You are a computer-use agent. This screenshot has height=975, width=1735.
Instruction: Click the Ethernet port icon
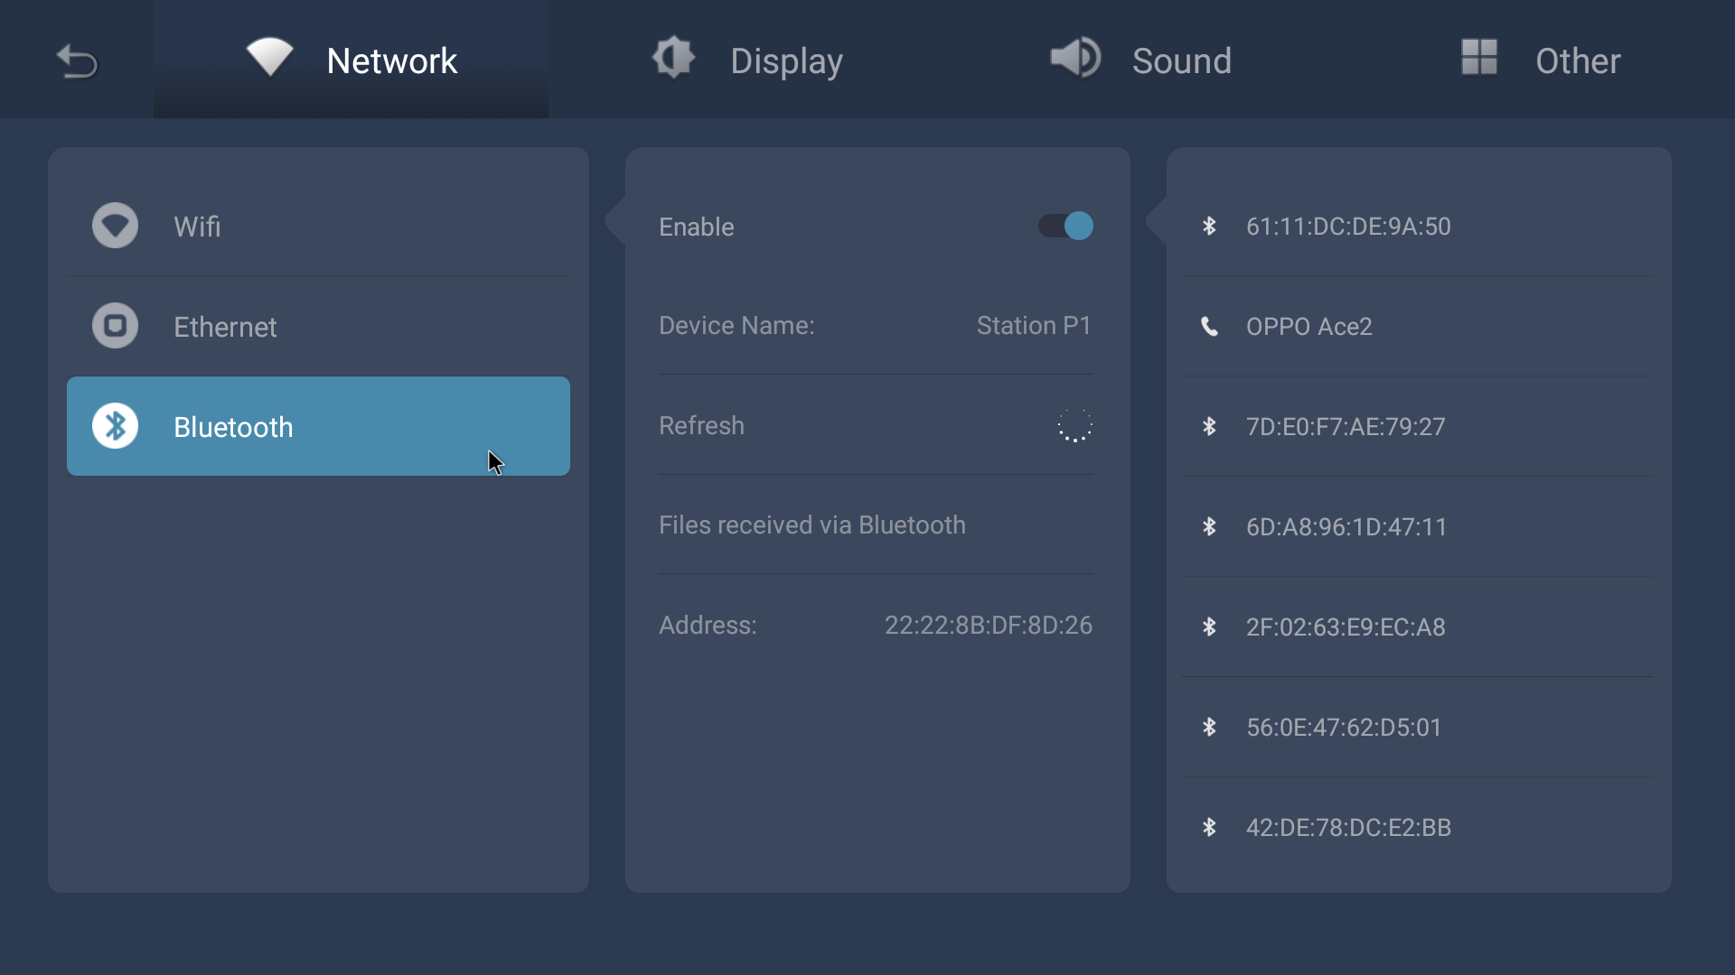(x=115, y=326)
